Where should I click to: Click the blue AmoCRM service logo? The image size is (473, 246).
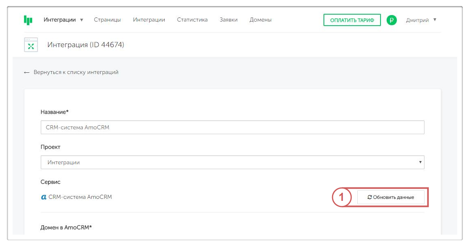[x=44, y=197]
